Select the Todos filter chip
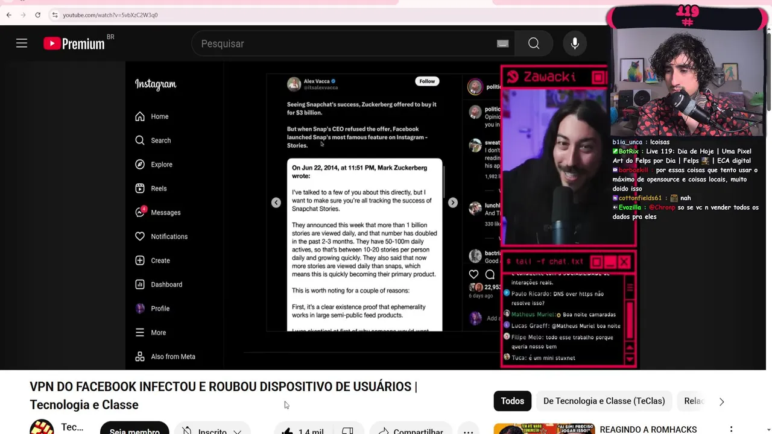Viewport: 772px width, 434px height. tap(513, 401)
